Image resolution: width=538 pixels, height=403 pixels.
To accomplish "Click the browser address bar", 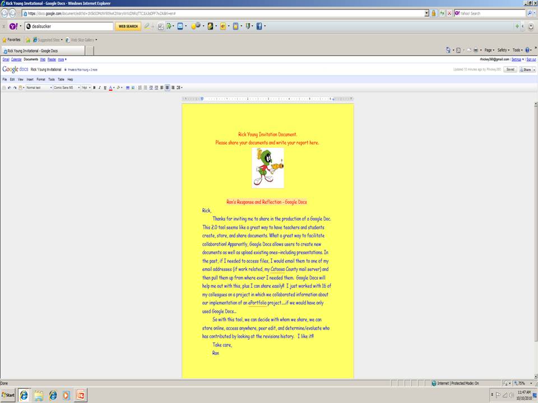I will pyautogui.click(x=223, y=13).
